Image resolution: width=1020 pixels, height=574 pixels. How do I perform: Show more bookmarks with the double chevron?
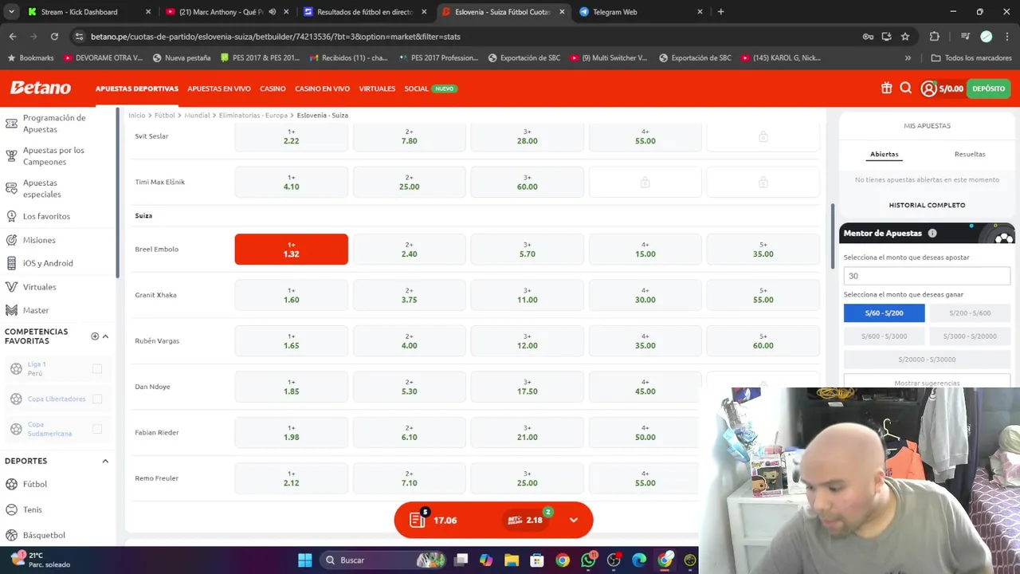pyautogui.click(x=908, y=58)
